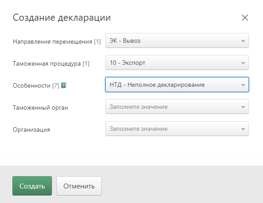Open the Направление перемещения dropdown
This screenshot has height=203, width=263.
click(x=177, y=41)
